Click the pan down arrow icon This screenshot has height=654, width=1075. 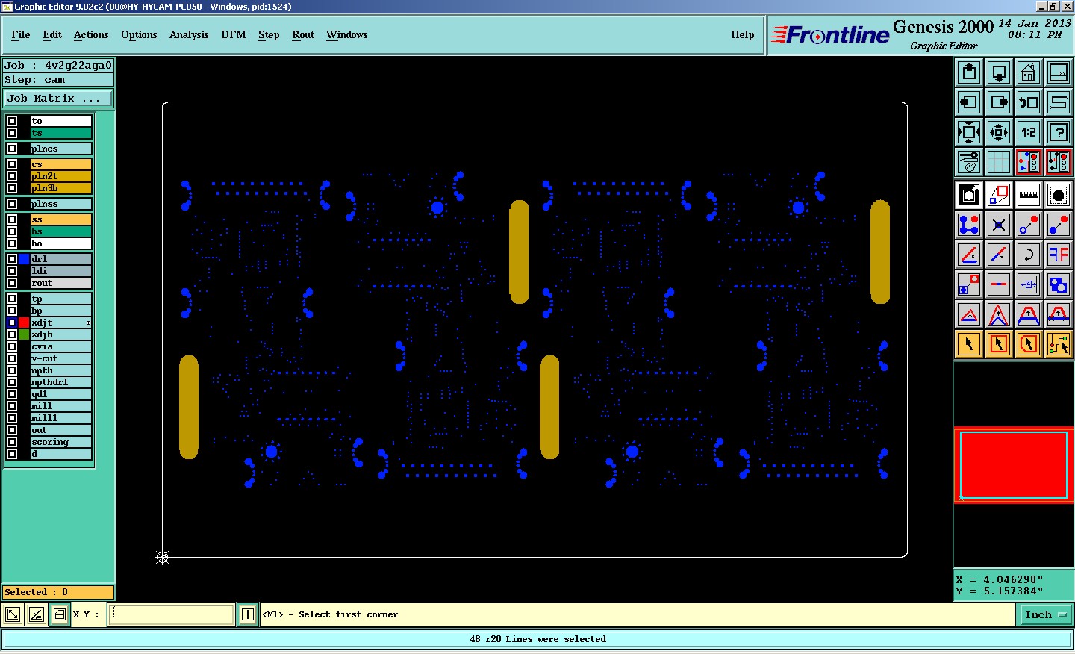point(999,72)
